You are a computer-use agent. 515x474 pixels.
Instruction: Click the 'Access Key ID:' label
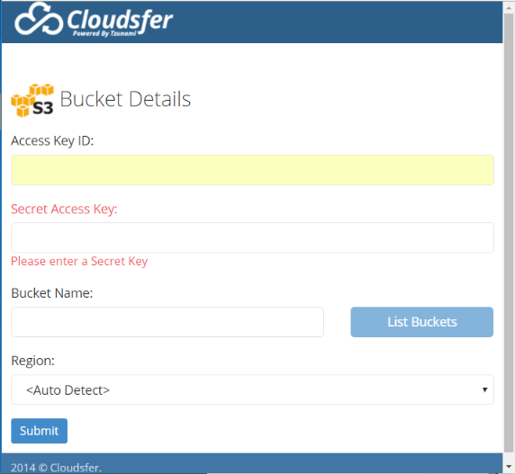[52, 141]
